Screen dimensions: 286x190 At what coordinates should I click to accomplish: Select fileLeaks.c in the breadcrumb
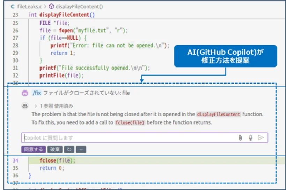point(30,7)
